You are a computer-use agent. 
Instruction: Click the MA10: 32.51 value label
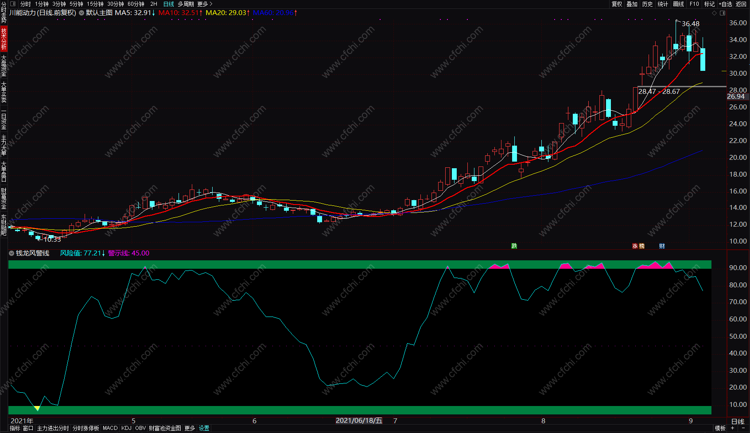click(181, 13)
